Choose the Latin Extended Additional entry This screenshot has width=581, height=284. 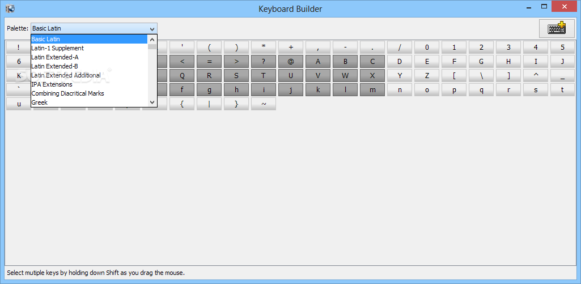coord(90,75)
